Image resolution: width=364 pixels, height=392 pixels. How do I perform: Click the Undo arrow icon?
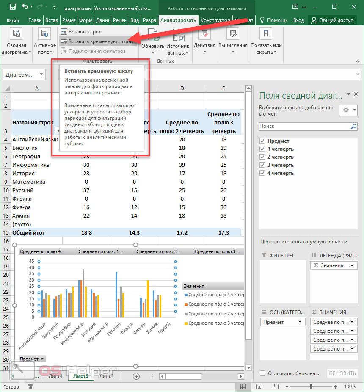pos(25,7)
